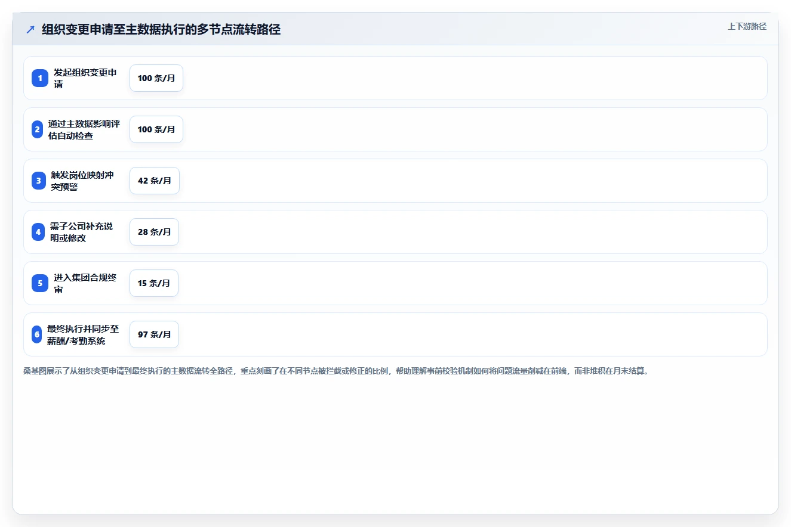Screen dimensions: 791x527
Task: Click the arrow icon beside the title
Action: pos(30,29)
